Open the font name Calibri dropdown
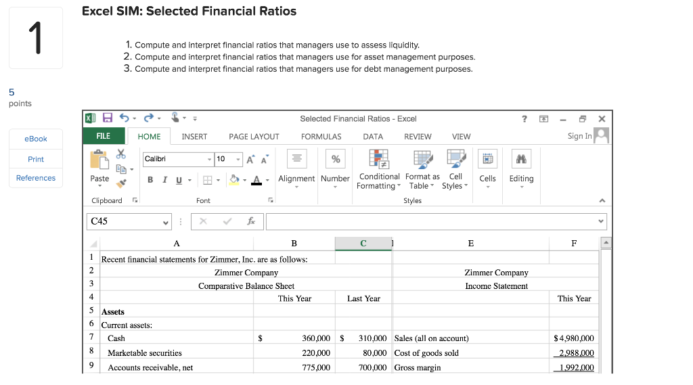This screenshot has height=385, width=693. 209,159
